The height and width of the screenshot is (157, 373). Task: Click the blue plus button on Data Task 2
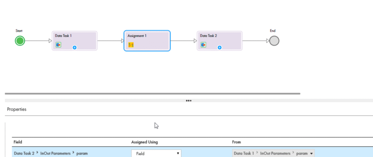219,47
